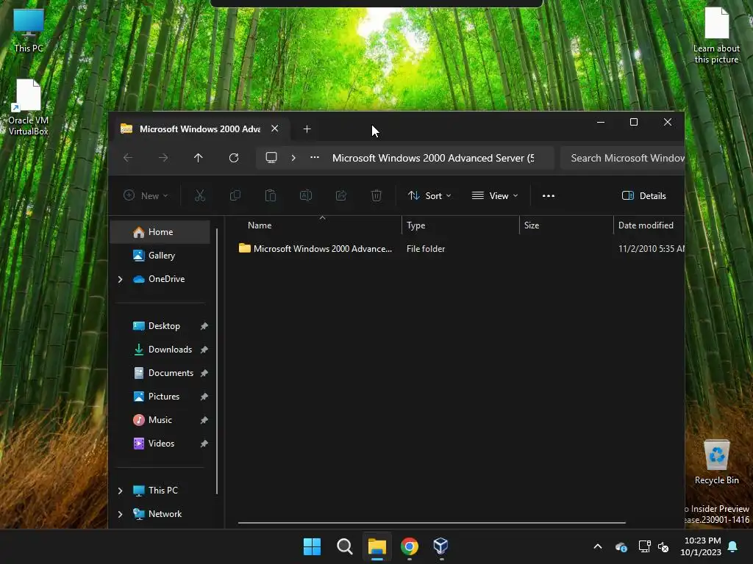Click the Delete trash icon

pyautogui.click(x=376, y=195)
